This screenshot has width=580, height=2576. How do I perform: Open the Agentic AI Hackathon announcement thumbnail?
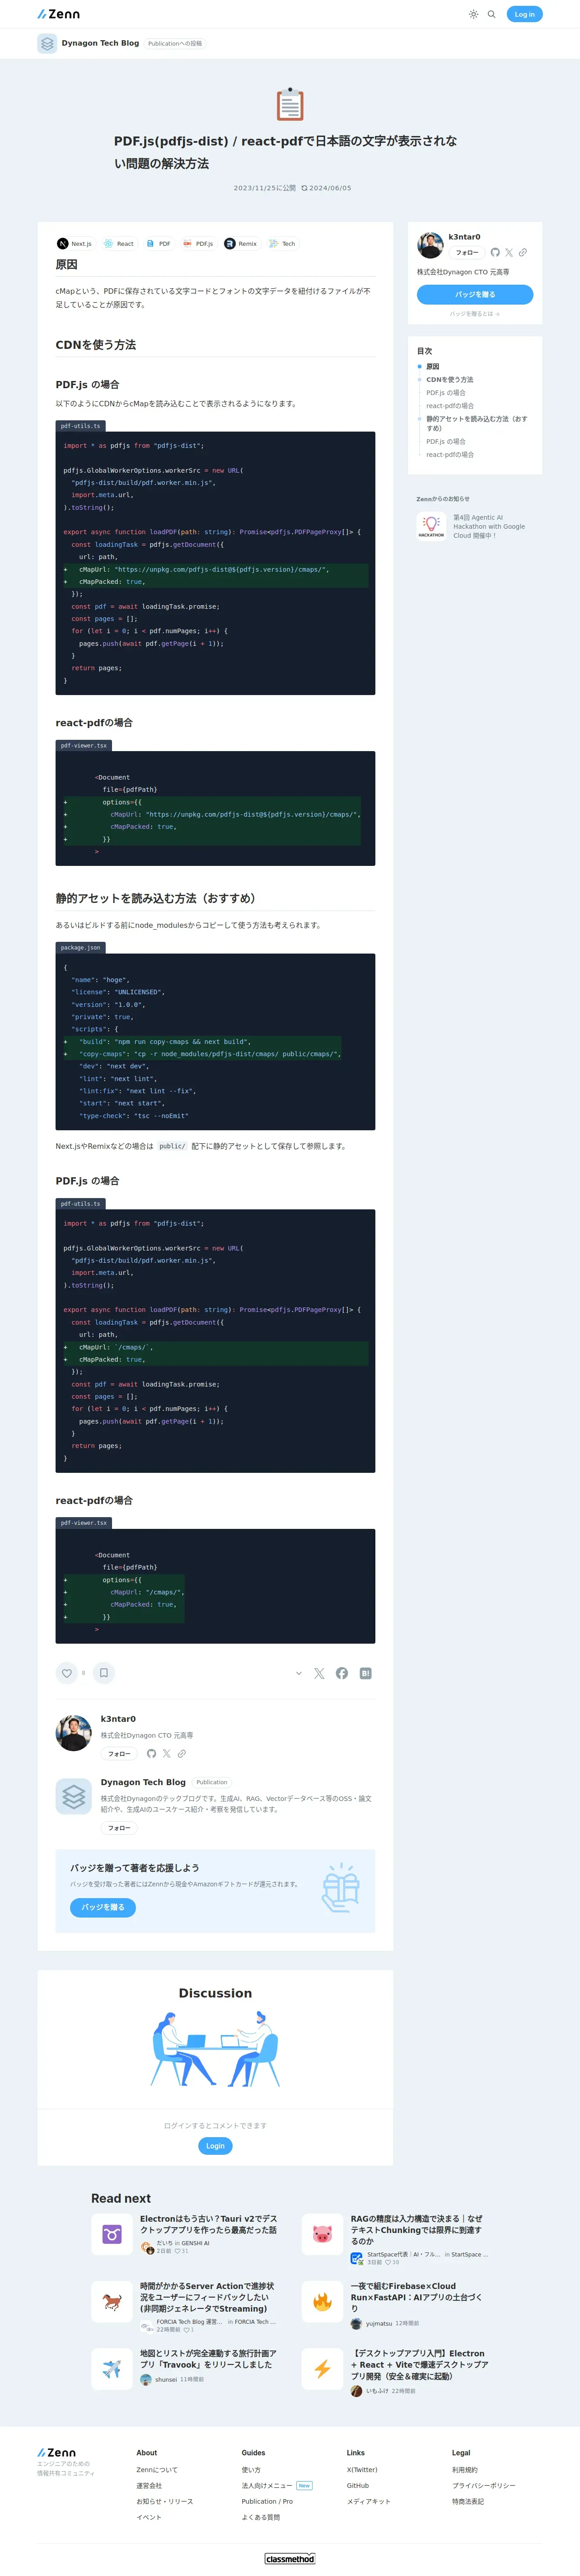pyautogui.click(x=431, y=526)
